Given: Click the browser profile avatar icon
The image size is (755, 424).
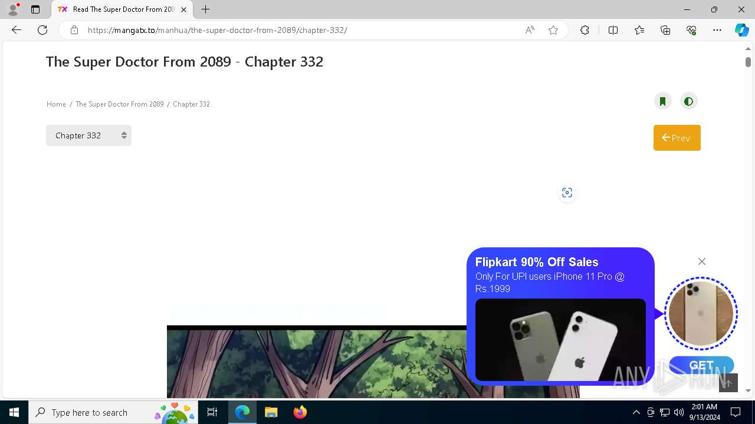Looking at the screenshot, I should 13,9.
